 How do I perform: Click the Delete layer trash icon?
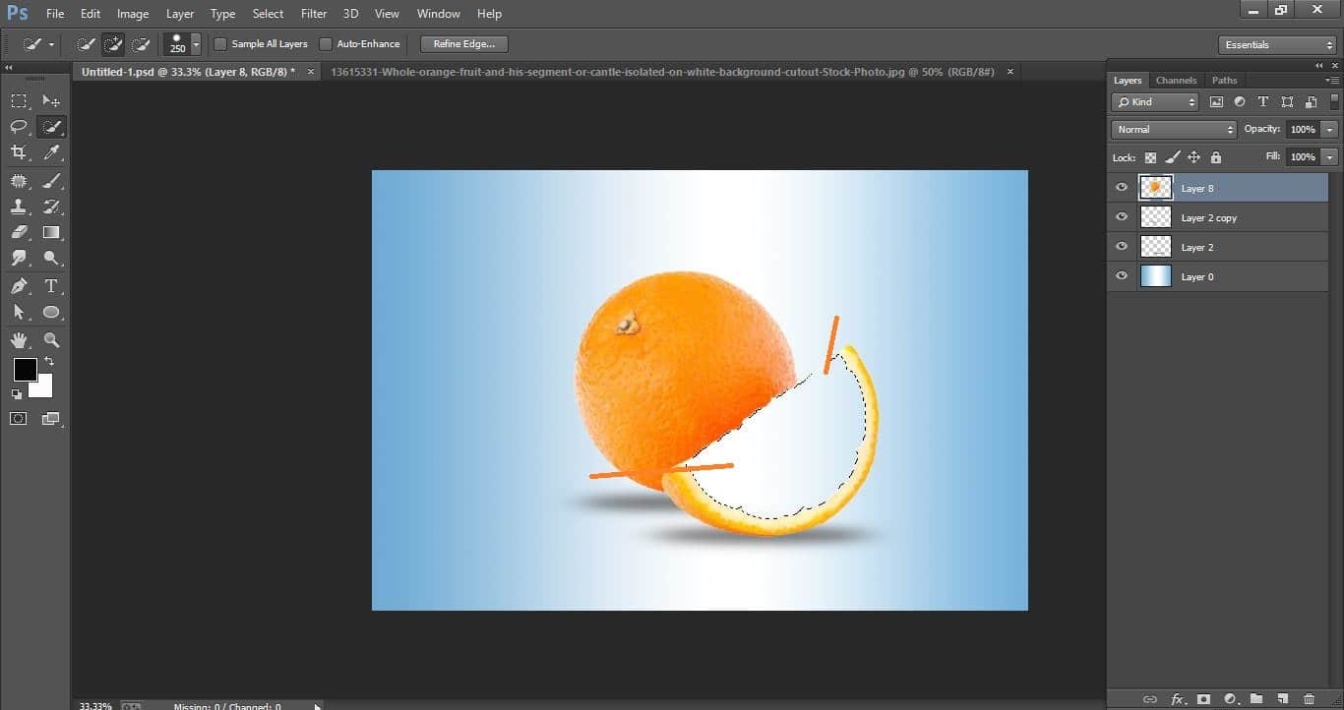pos(1309,699)
